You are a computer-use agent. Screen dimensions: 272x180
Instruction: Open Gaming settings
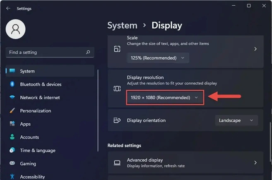click(x=50, y=163)
